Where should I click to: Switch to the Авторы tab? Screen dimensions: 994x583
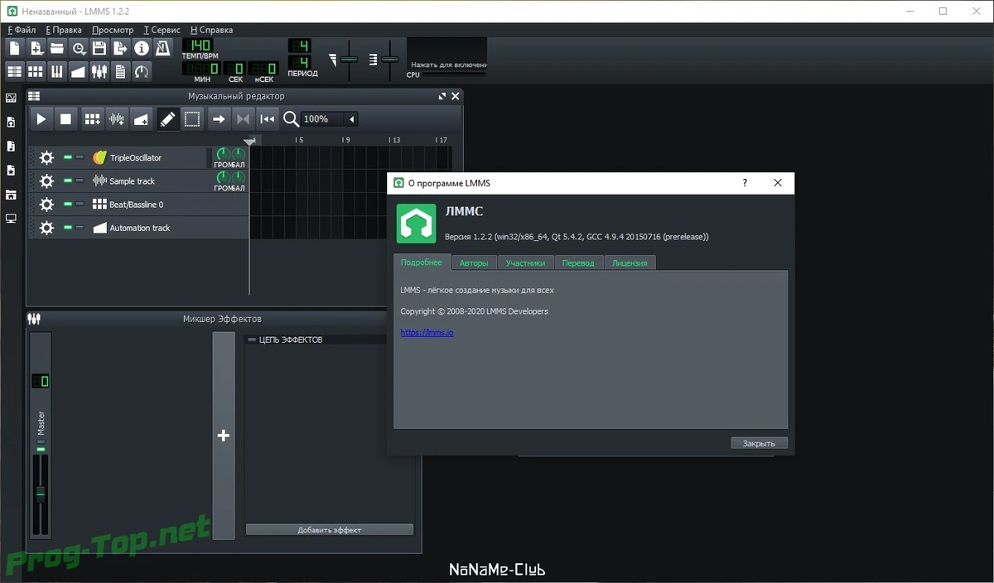click(474, 263)
